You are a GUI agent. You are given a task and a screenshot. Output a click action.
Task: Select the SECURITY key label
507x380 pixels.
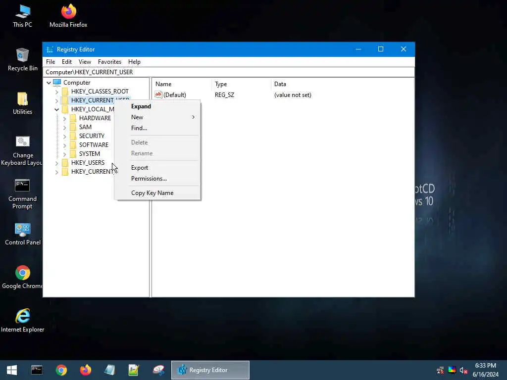pos(92,136)
